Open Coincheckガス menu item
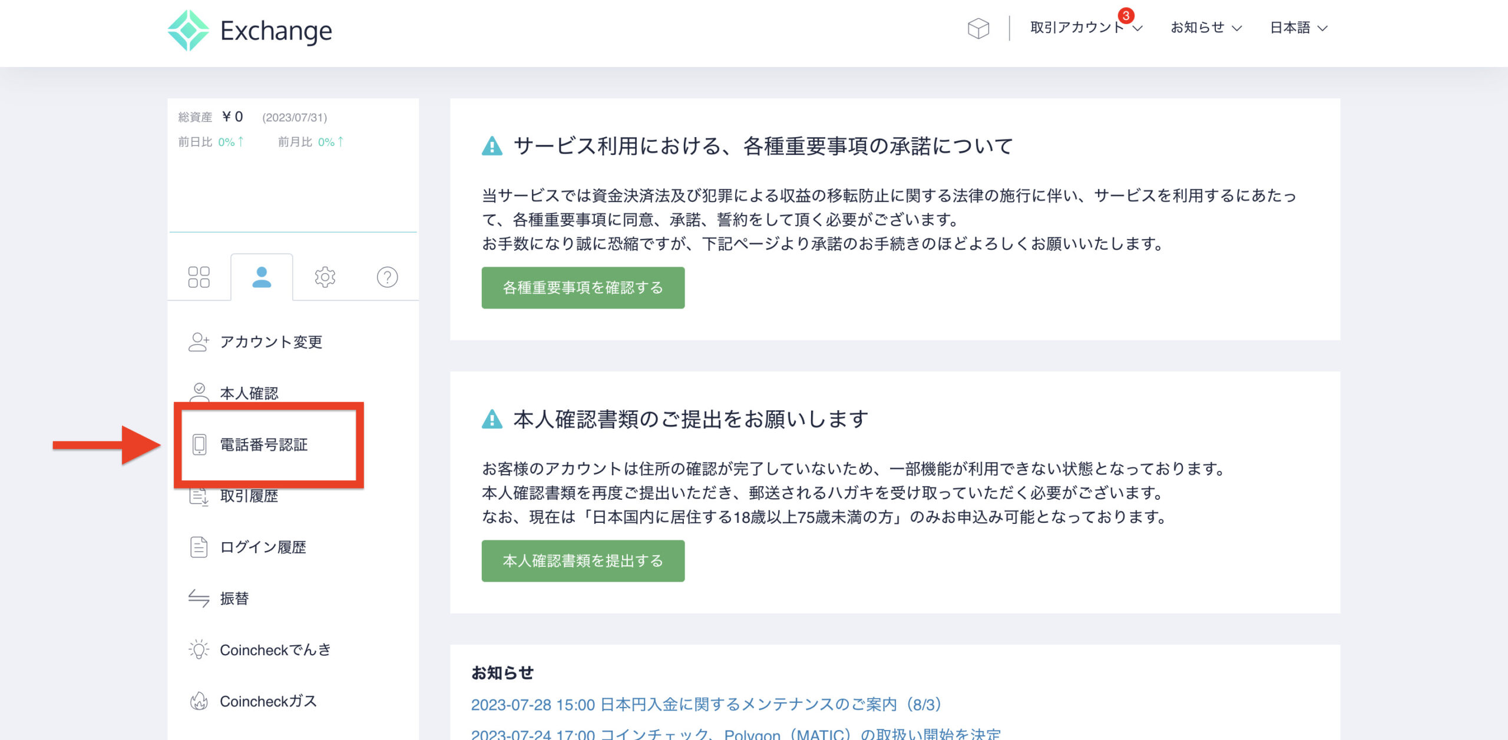The height and width of the screenshot is (740, 1508). click(253, 701)
